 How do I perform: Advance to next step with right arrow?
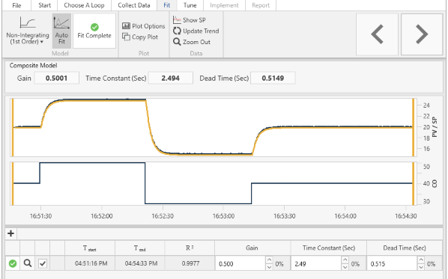click(422, 34)
